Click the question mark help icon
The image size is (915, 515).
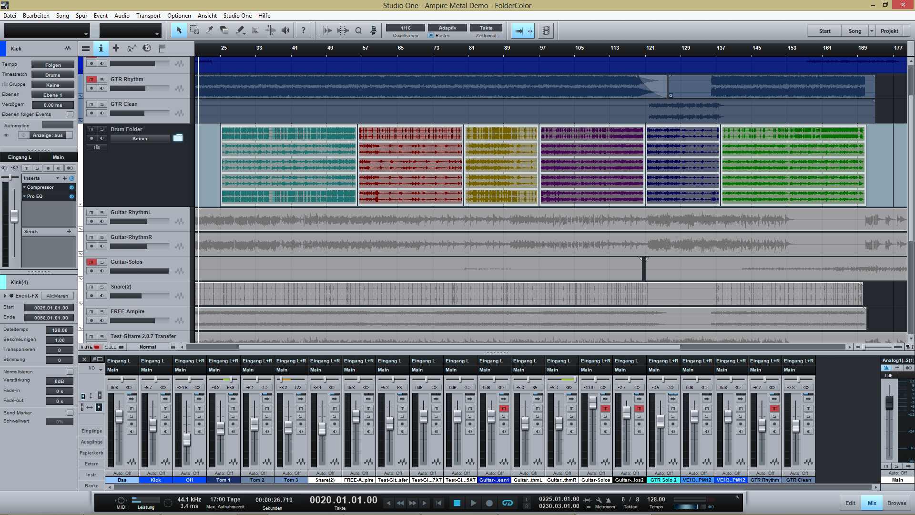pos(303,31)
